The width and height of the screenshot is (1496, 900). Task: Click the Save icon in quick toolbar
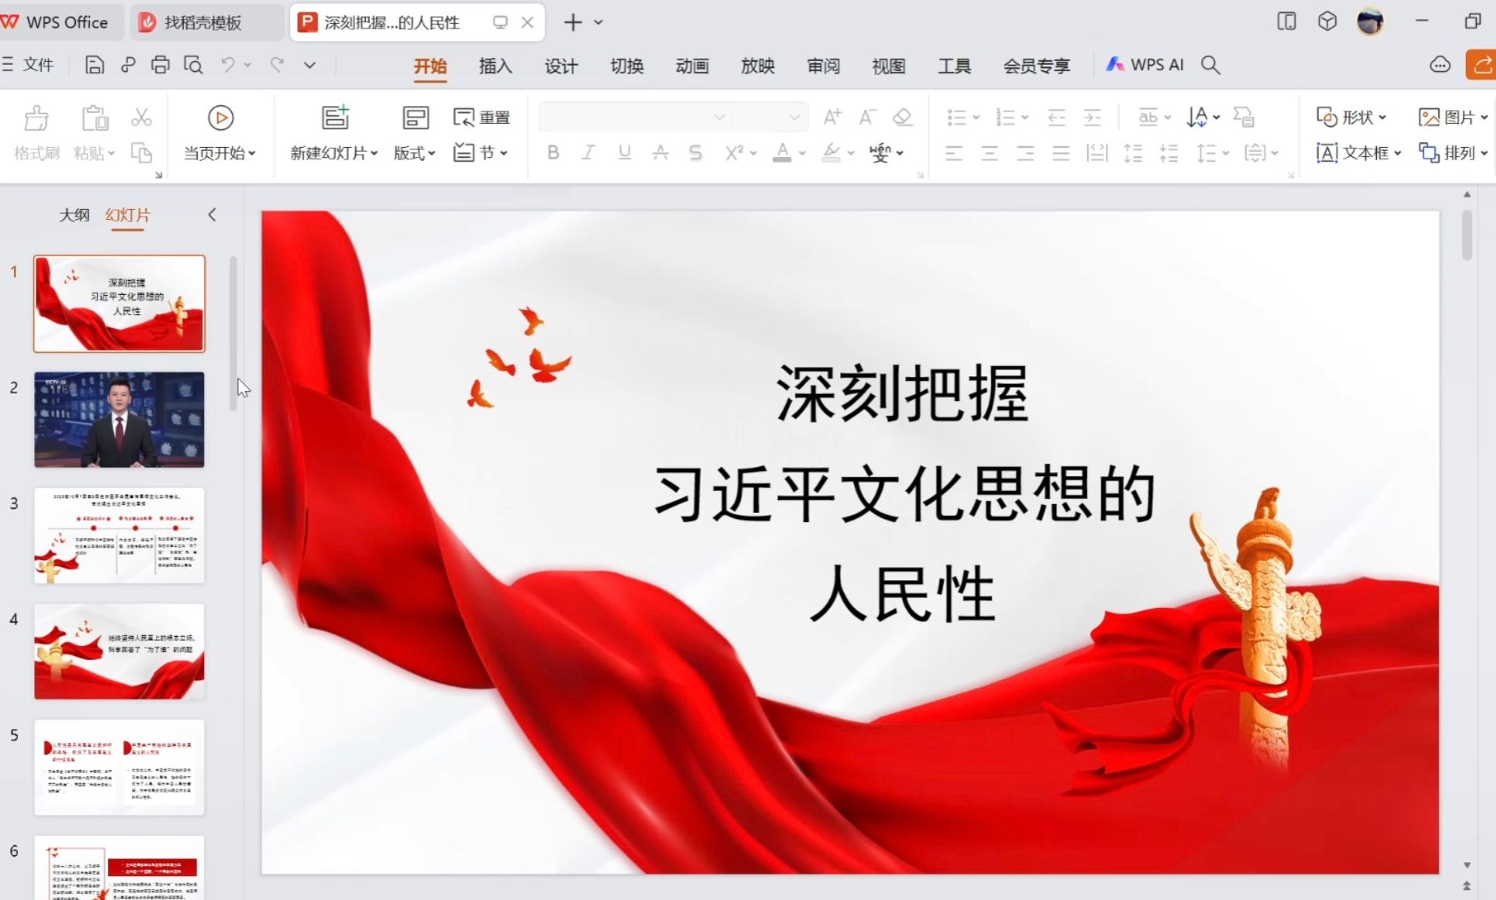coord(94,65)
